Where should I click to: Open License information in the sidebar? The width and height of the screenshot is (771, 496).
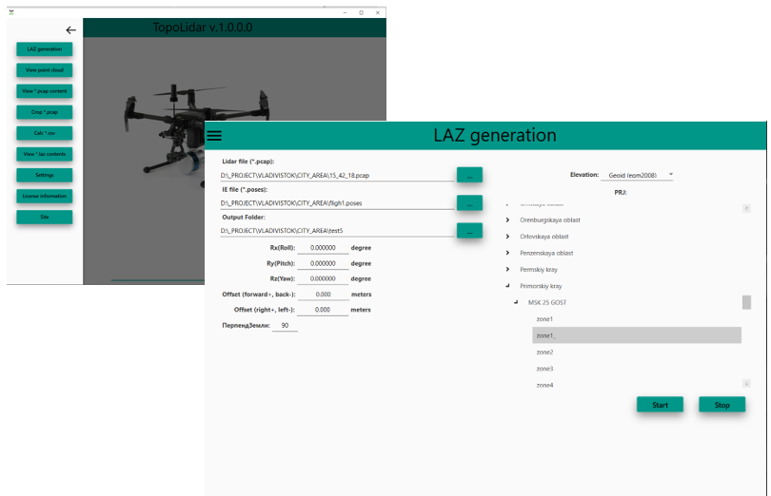tap(44, 196)
